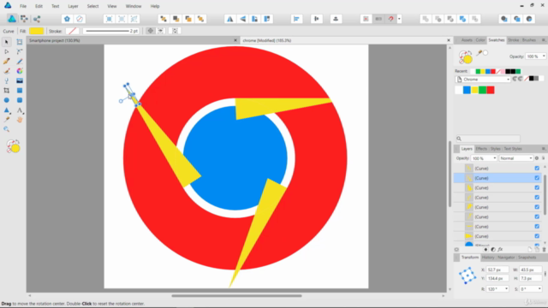Image resolution: width=548 pixels, height=308 pixels.
Task: Select the View hand tool
Action: tap(20, 120)
